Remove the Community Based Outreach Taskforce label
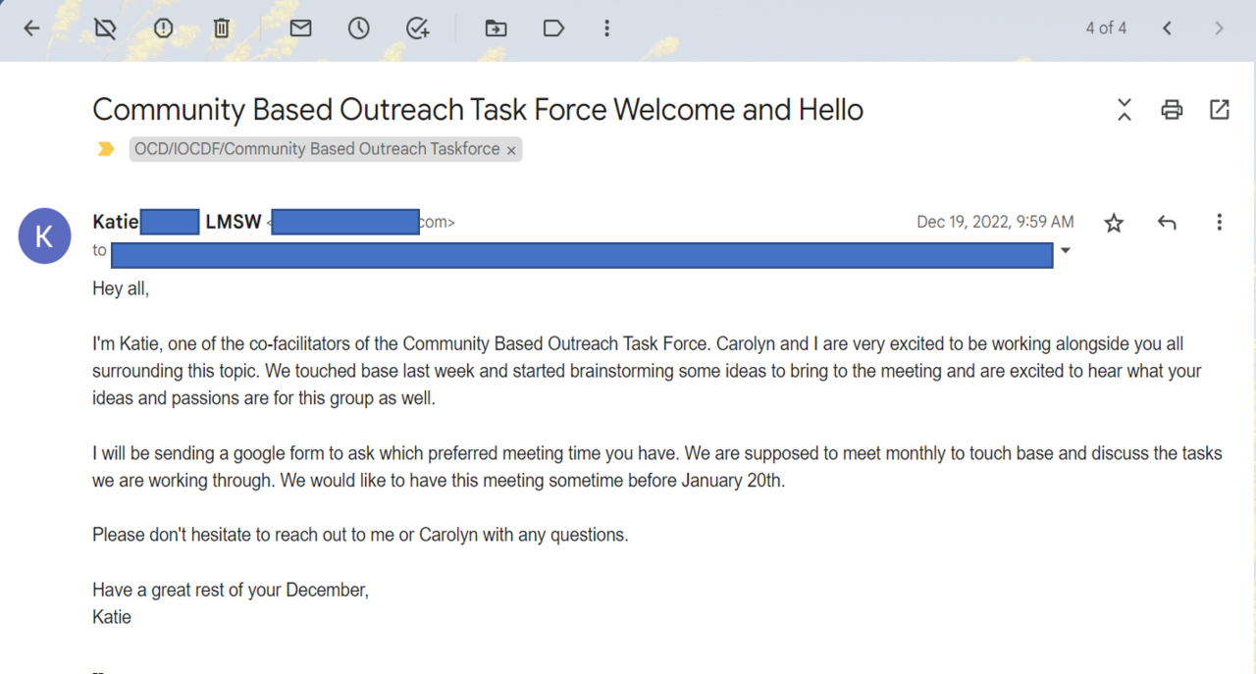The image size is (1256, 674). pos(511,150)
